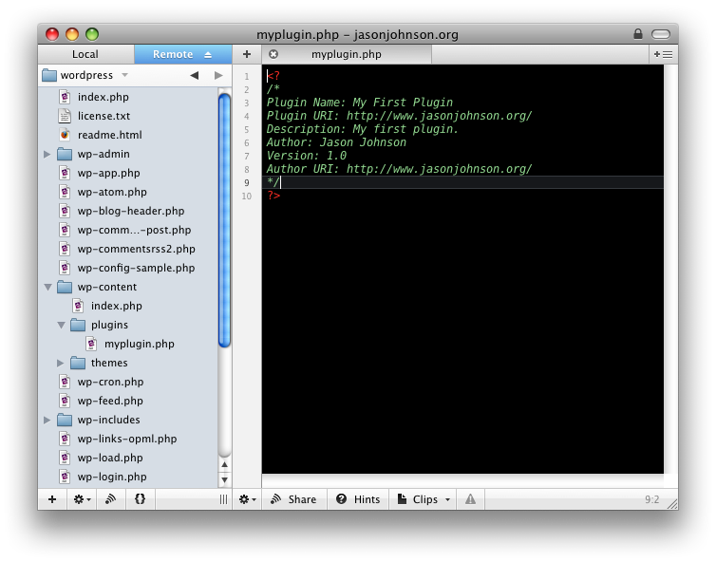Click the warning triangle icon in status bar
The image size is (716, 562).
(469, 499)
